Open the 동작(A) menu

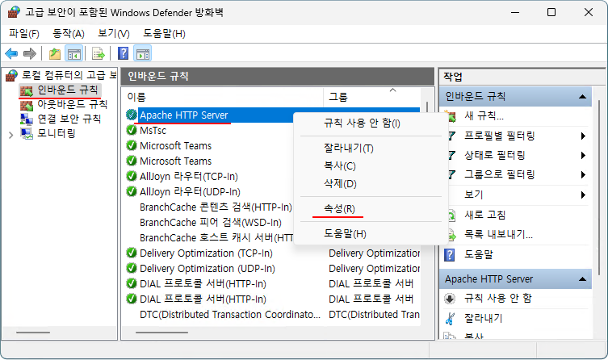pyautogui.click(x=69, y=34)
